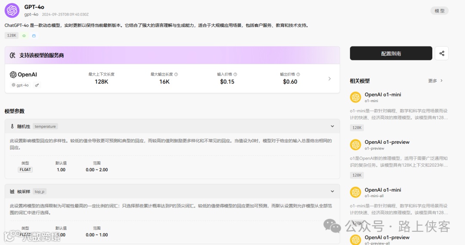Click the temperature range 0.00 ~ 2.00
This screenshot has width=465, height=245.
coord(97,170)
